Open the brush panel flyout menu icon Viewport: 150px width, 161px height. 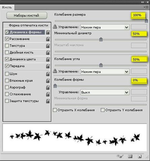click(146, 7)
